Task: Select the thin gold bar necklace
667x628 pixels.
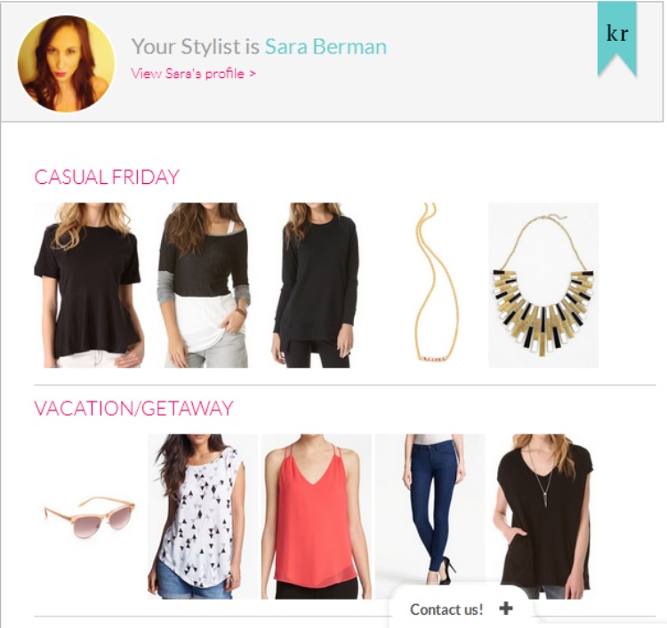Action: [x=433, y=285]
